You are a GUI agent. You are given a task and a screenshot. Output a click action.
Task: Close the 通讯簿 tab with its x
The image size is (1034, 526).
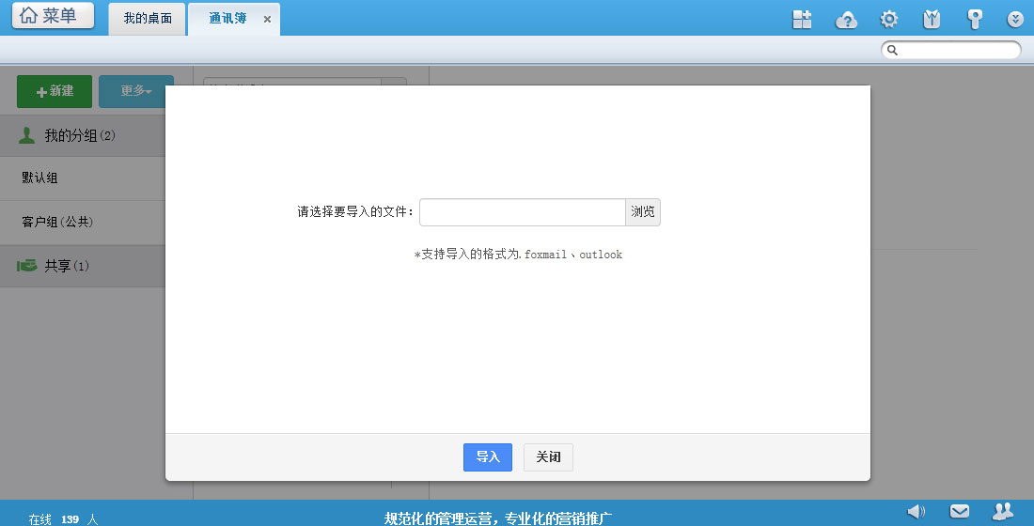point(267,19)
